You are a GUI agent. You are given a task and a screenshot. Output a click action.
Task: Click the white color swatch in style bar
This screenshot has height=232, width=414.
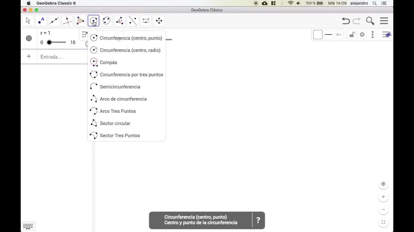click(x=318, y=34)
